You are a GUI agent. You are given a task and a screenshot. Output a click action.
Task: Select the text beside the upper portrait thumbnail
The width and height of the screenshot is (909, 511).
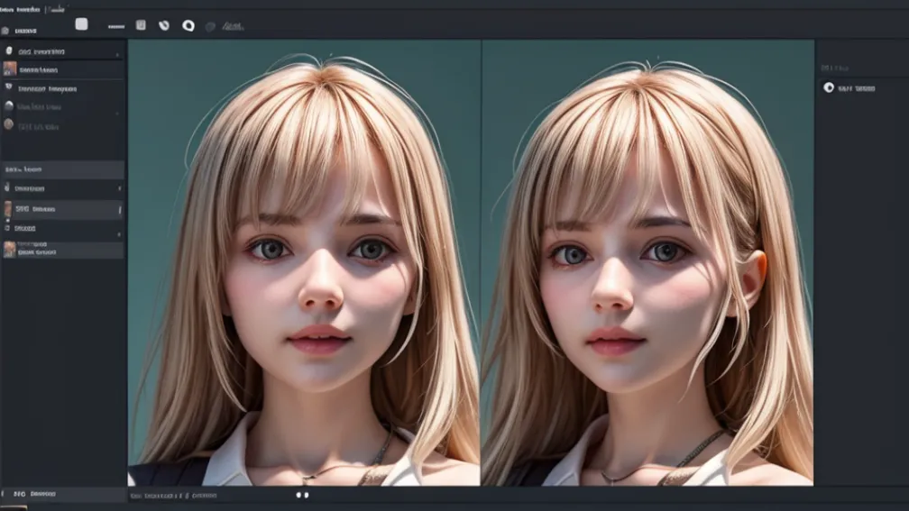click(x=38, y=70)
